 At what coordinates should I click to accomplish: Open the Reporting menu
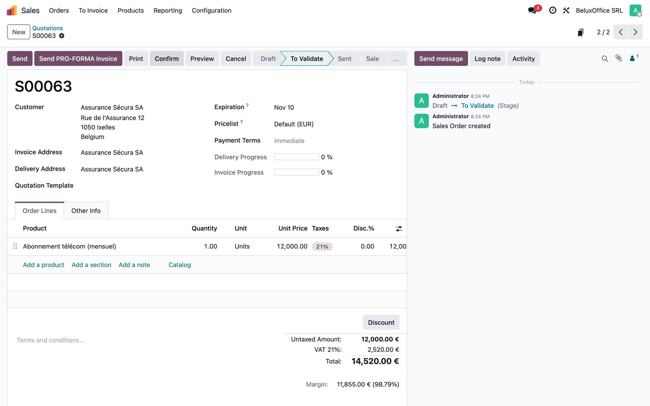(x=168, y=10)
